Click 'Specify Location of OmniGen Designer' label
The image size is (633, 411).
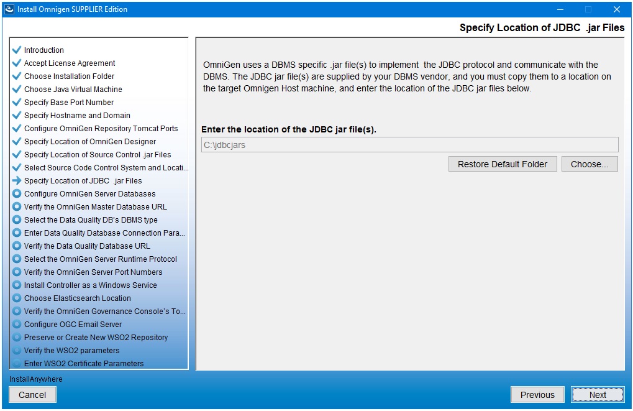[x=90, y=141]
